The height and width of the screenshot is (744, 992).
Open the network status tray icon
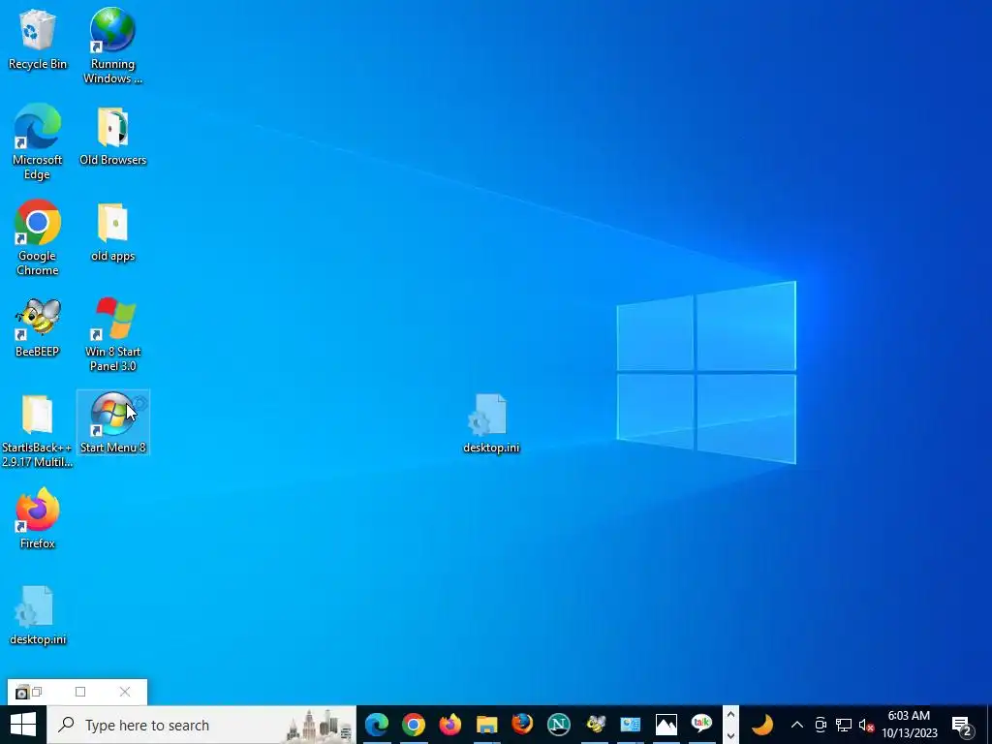coord(844,725)
